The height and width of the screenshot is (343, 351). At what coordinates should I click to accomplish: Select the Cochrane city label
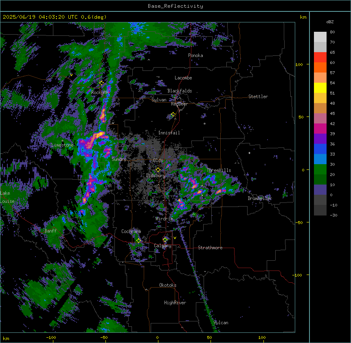coord(131,231)
